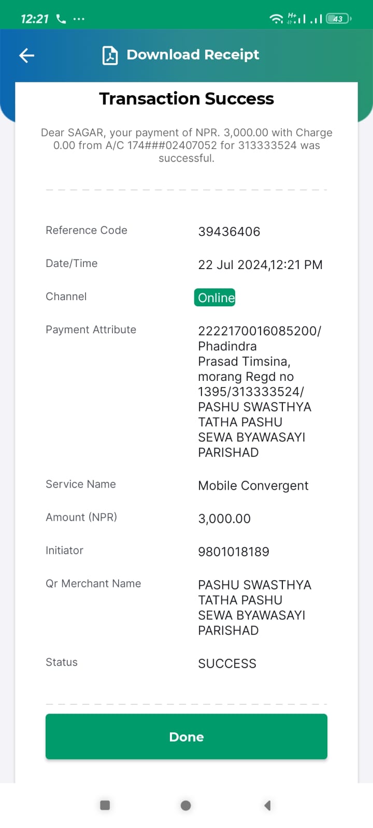Tap the three dots notification icon

79,19
